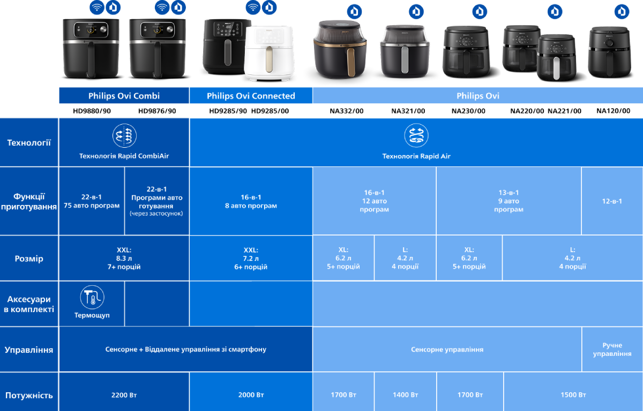Viewport: 643px width, 411px height.
Task: Click the XXL 7.2 л 6+ порцій cell
Action: point(251,258)
